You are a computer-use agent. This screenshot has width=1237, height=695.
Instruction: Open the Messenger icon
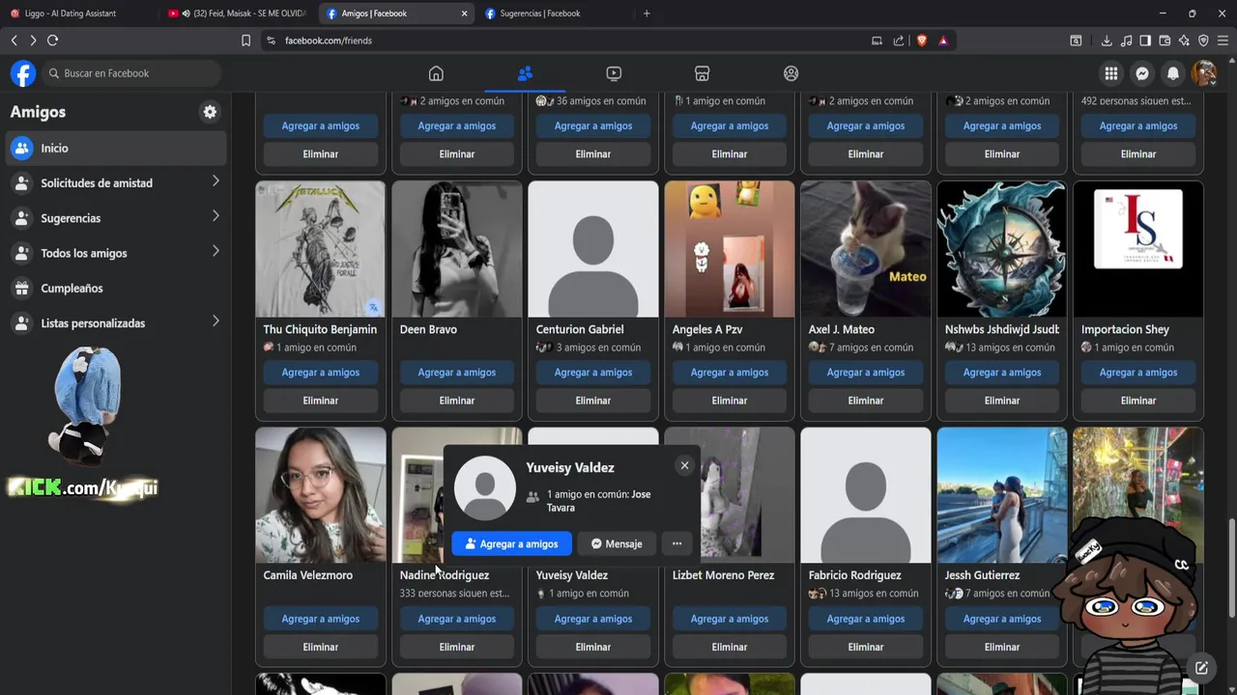coord(1142,73)
